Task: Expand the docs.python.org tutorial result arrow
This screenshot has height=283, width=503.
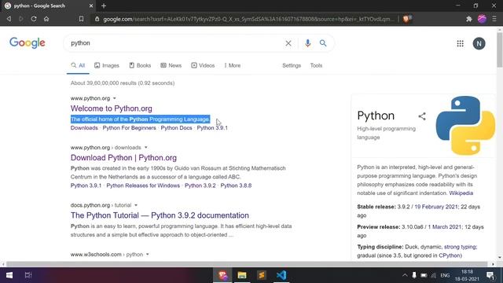Action: coord(136,205)
